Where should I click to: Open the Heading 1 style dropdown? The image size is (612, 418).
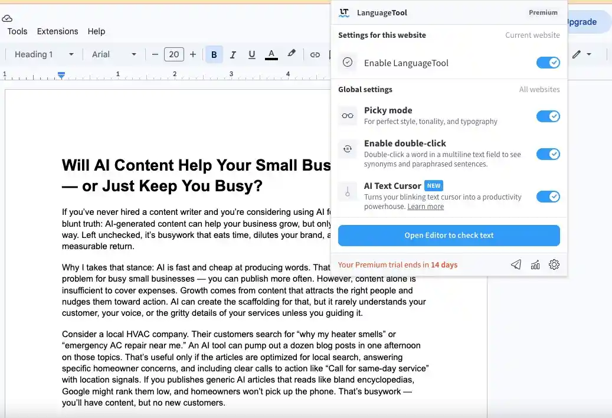tap(44, 55)
